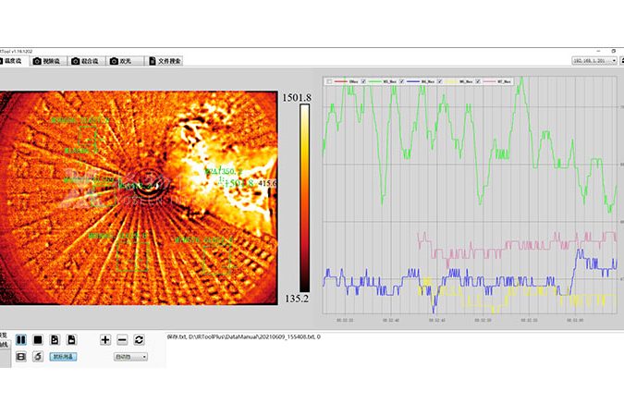Toggle the blue series legend checkbox
Image resolution: width=624 pixels, height=416 pixels.
pos(400,81)
